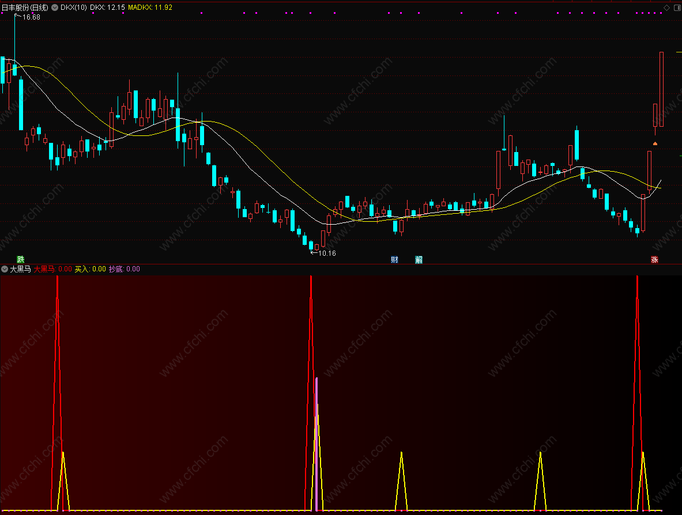Open the 解 info marker

(419, 259)
